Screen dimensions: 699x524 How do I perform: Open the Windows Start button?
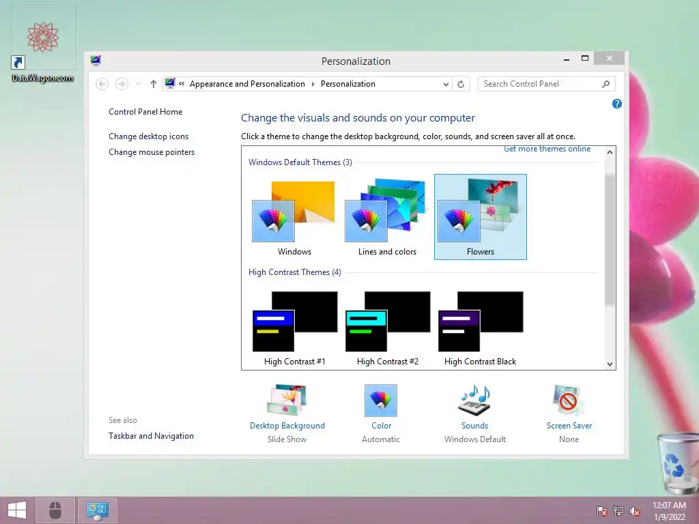[17, 510]
